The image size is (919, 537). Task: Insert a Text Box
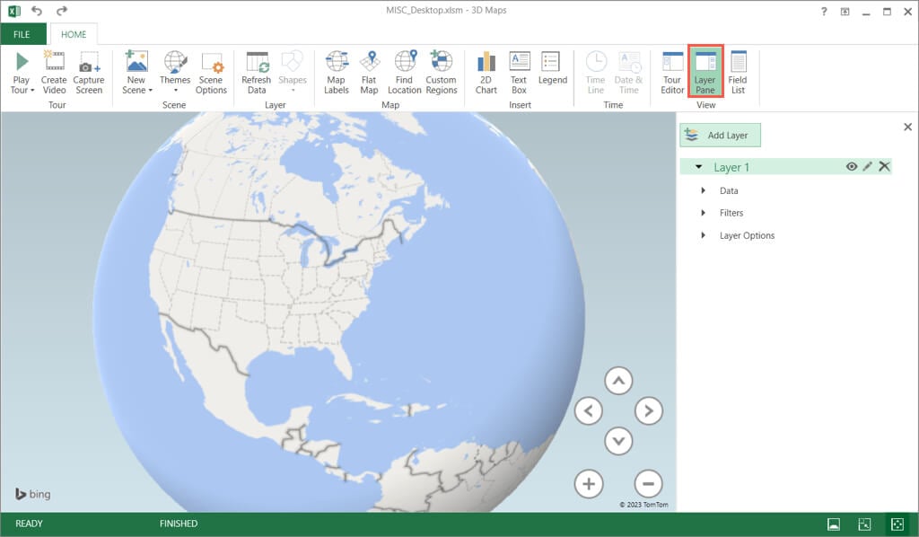(x=520, y=72)
